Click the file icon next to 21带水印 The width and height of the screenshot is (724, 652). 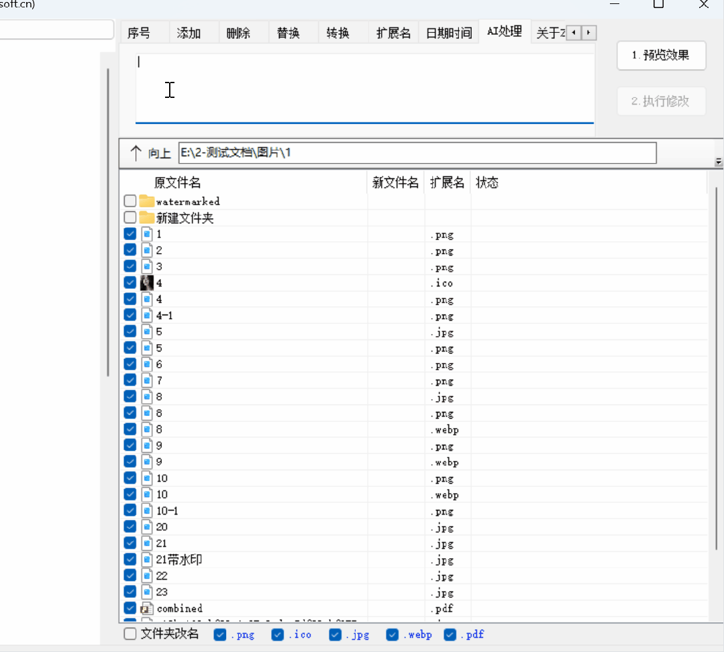pyautogui.click(x=146, y=559)
